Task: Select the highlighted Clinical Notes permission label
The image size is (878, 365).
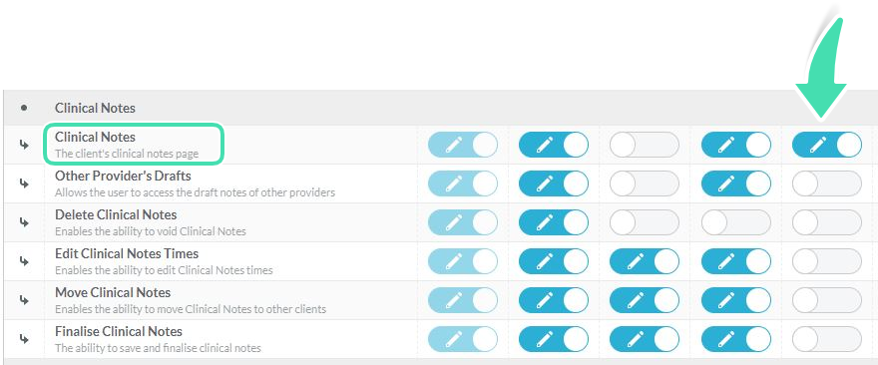Action: (95, 138)
